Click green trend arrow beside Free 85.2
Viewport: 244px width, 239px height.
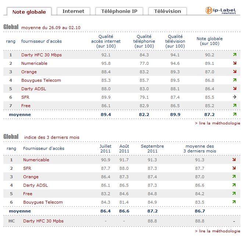[234, 106]
